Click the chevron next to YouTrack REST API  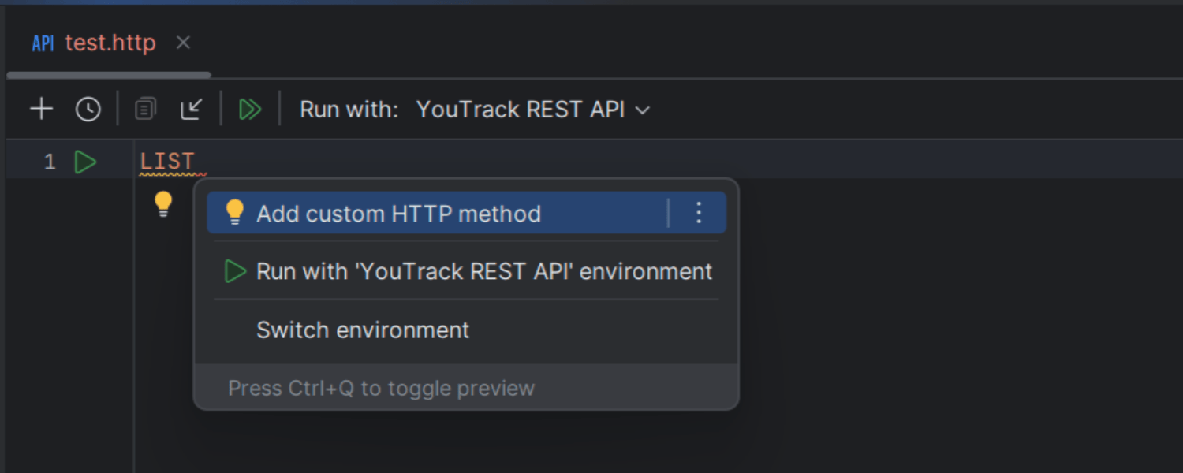pyautogui.click(x=643, y=110)
